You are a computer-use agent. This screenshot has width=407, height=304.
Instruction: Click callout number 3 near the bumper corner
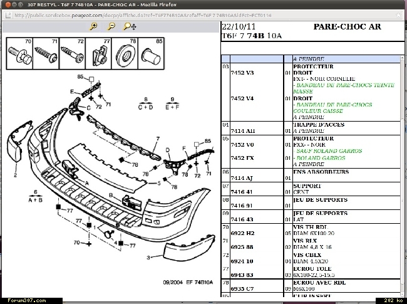coord(149,258)
